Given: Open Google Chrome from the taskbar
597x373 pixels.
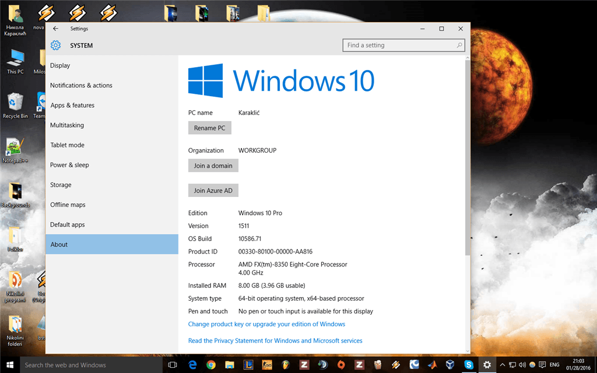Looking at the screenshot, I should coord(211,365).
